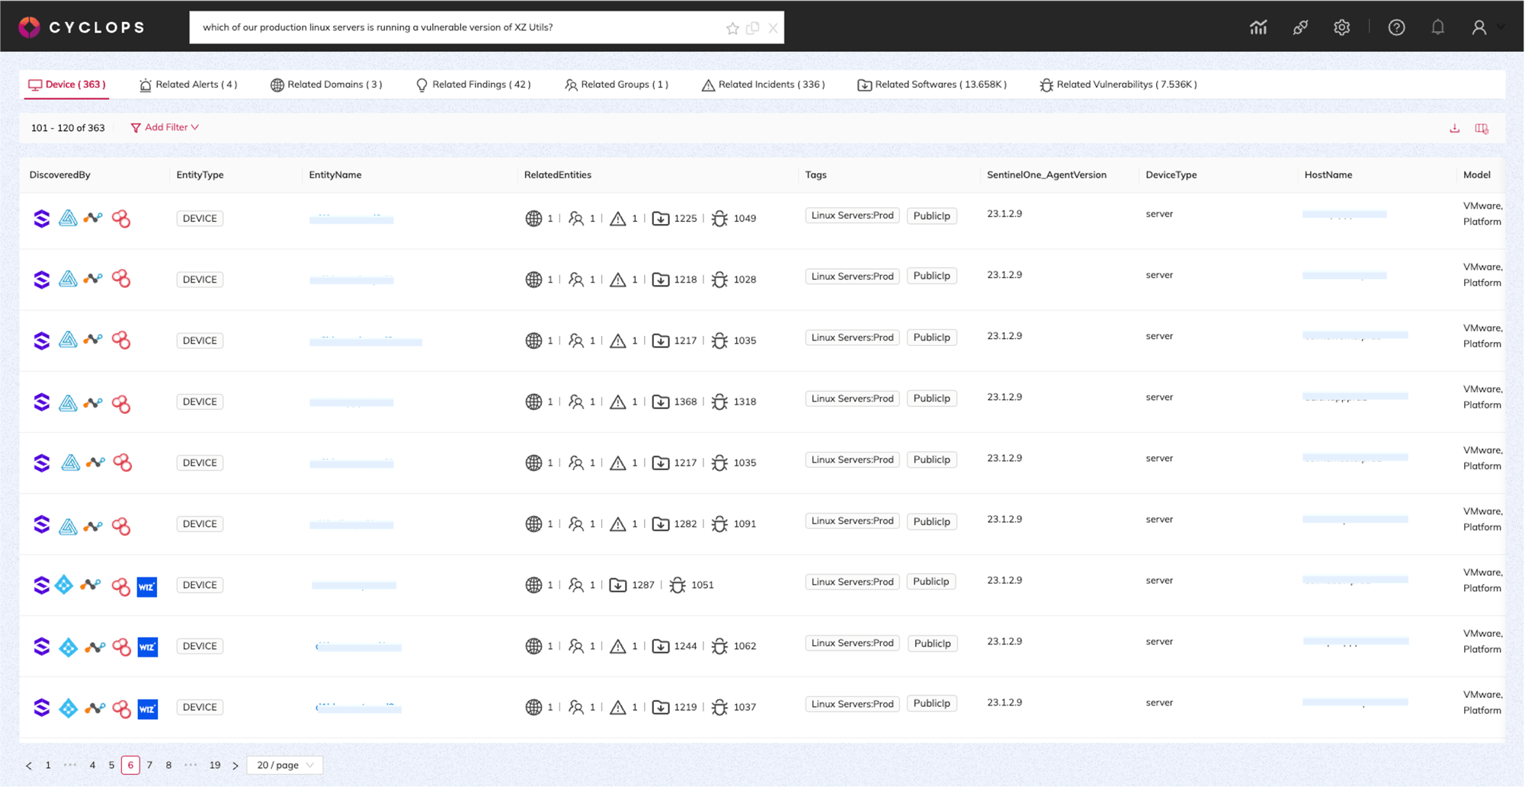Screen dimensions: 1525x787
Task: Open the help question-mark icon
Action: [1396, 27]
